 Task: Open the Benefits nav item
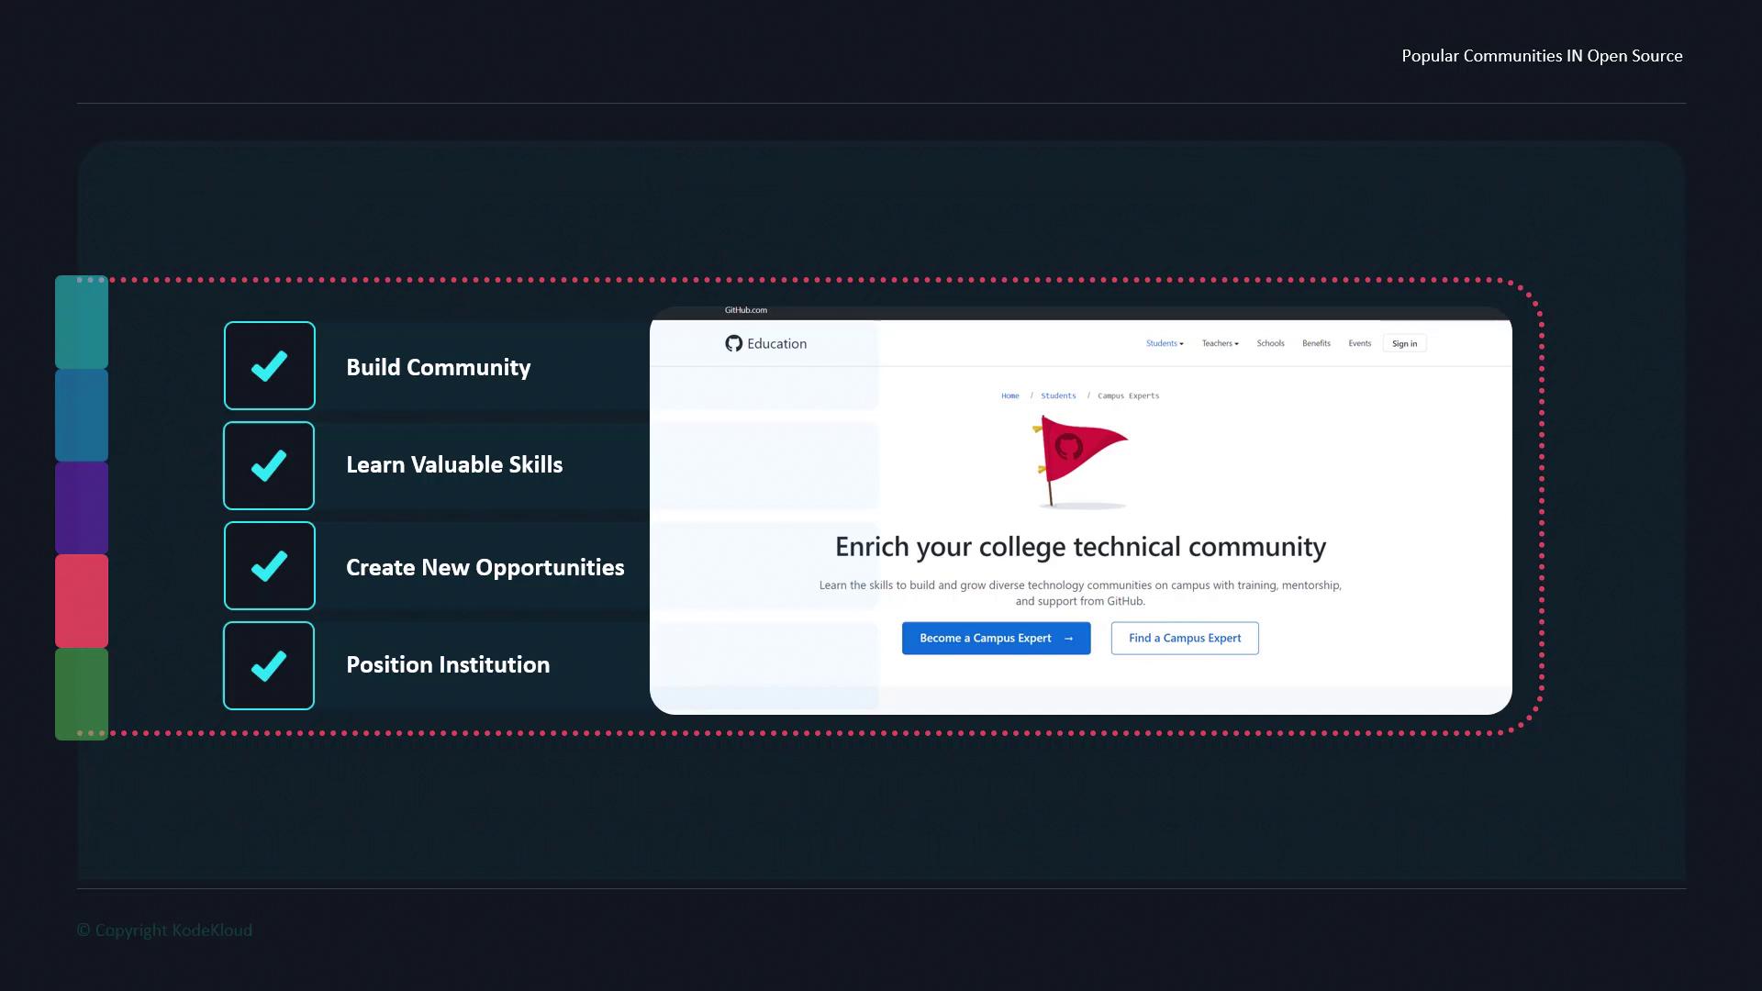coord(1316,343)
